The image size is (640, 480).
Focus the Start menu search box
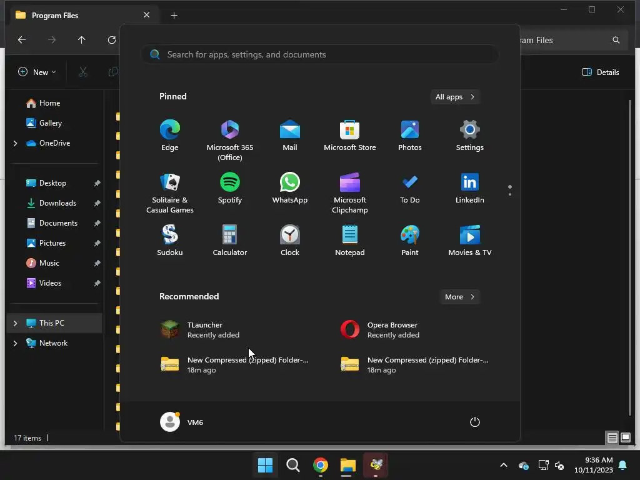click(319, 55)
